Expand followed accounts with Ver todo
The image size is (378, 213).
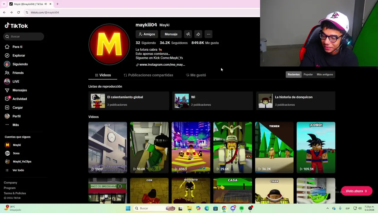[x=18, y=170]
